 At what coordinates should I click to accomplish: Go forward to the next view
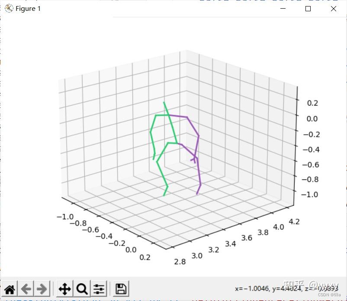tap(42, 288)
